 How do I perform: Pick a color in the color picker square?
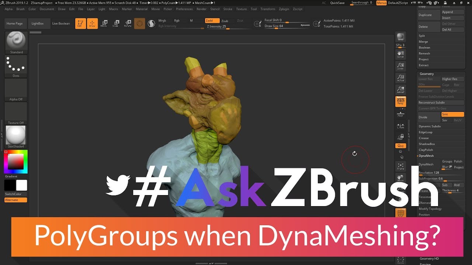[x=16, y=162]
